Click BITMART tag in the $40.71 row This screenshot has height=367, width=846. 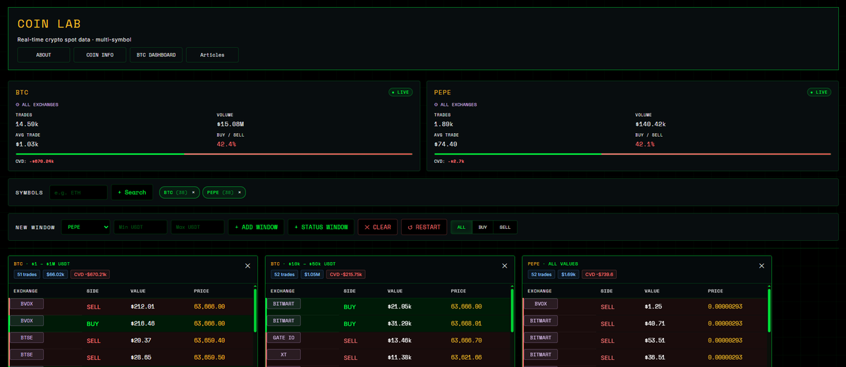tap(541, 321)
